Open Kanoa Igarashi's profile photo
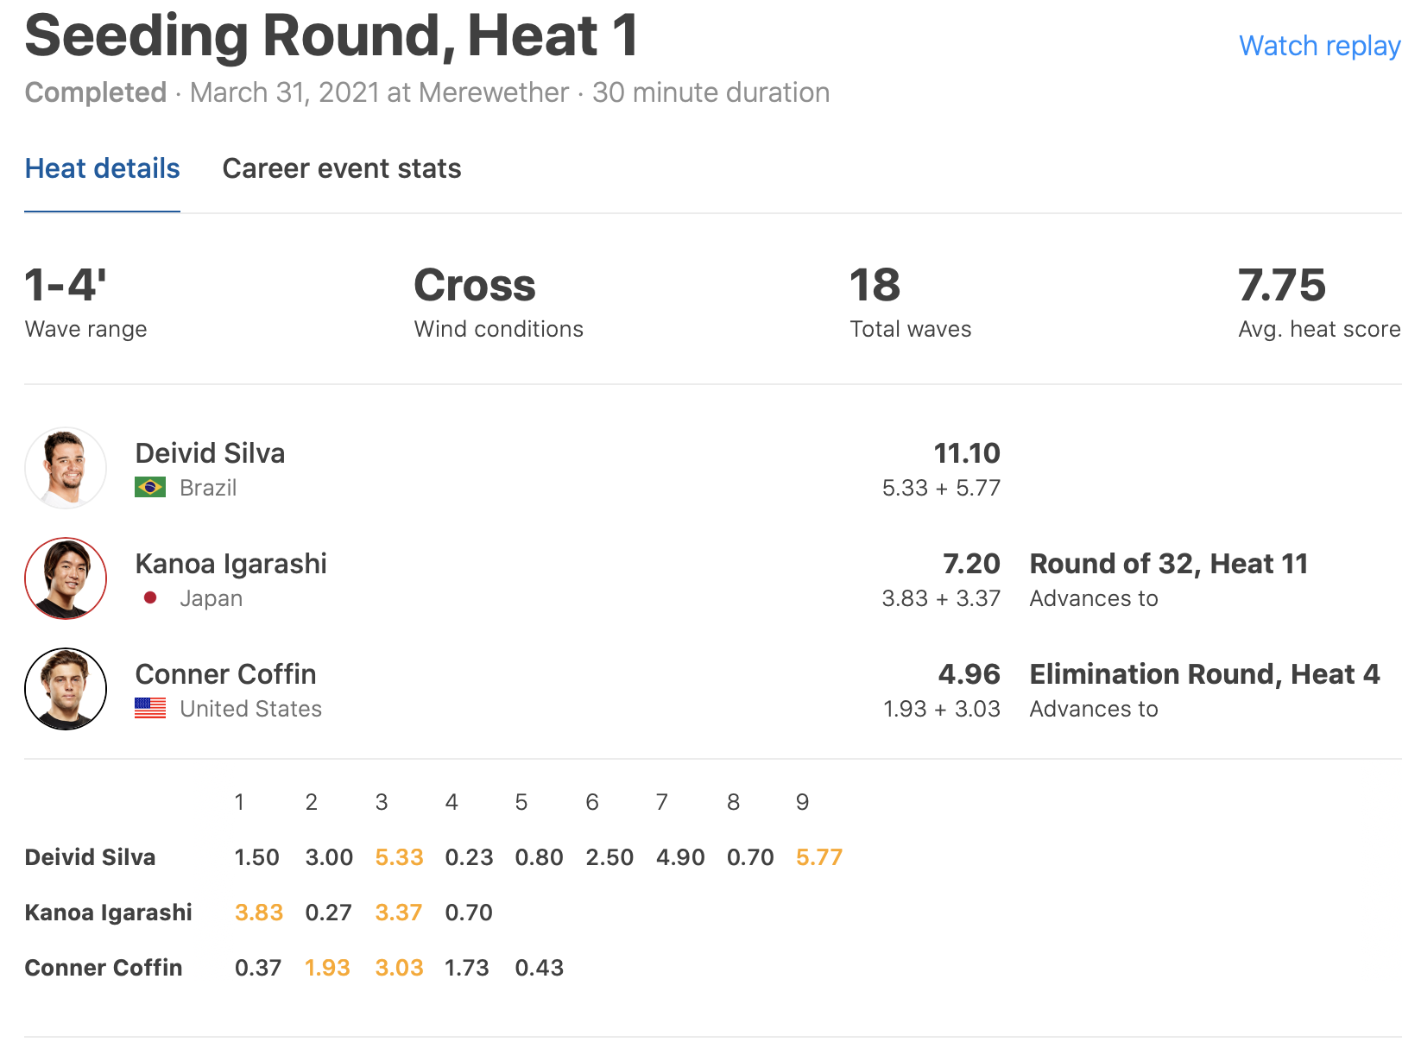The image size is (1421, 1055). [x=66, y=578]
